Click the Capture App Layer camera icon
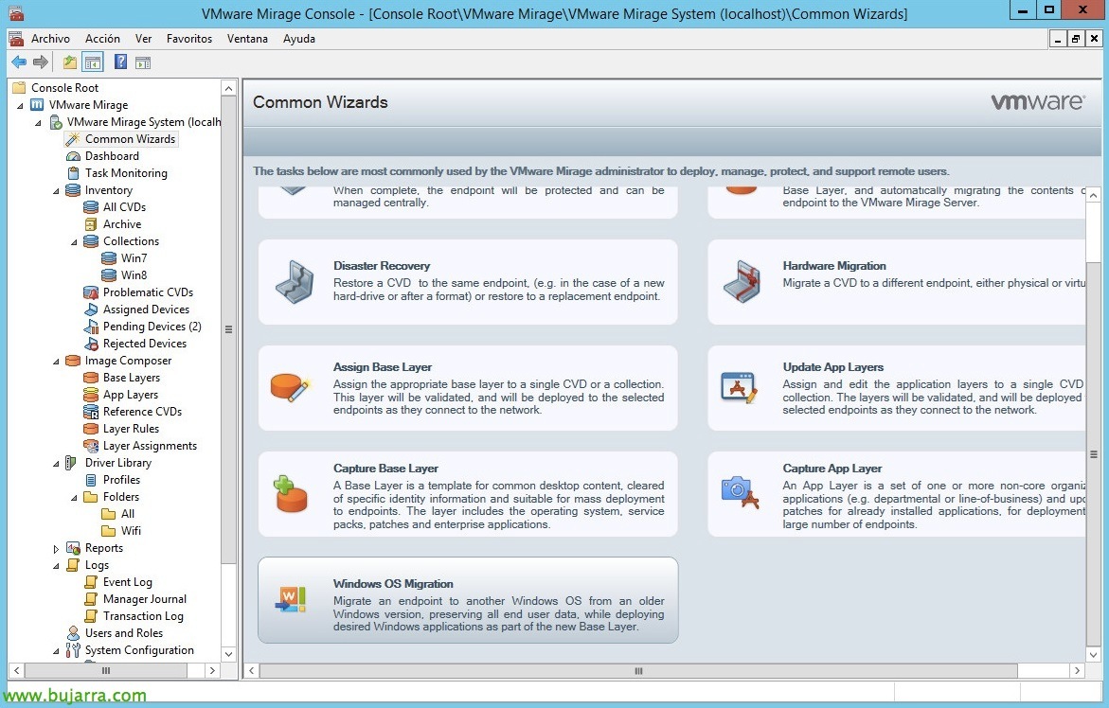Image resolution: width=1109 pixels, height=708 pixels. (739, 492)
